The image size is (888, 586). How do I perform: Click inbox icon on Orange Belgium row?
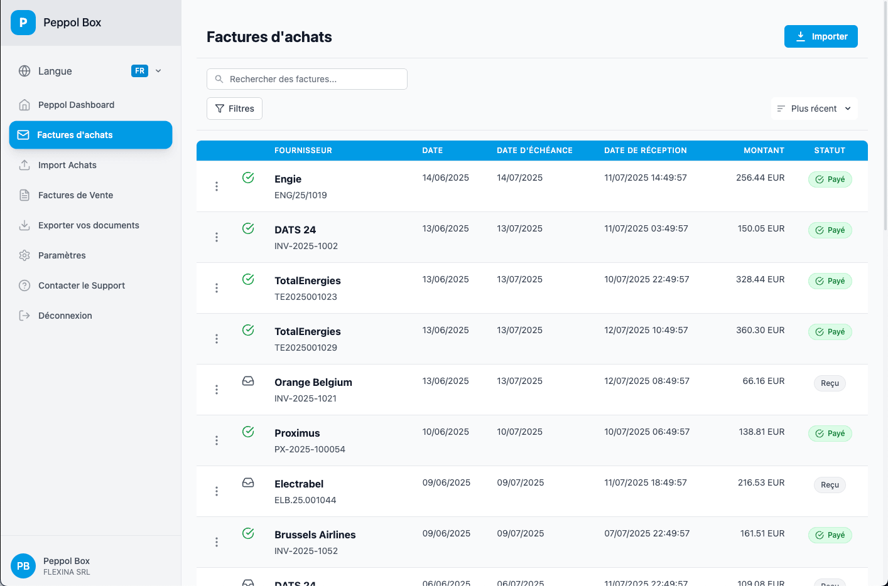tap(248, 381)
